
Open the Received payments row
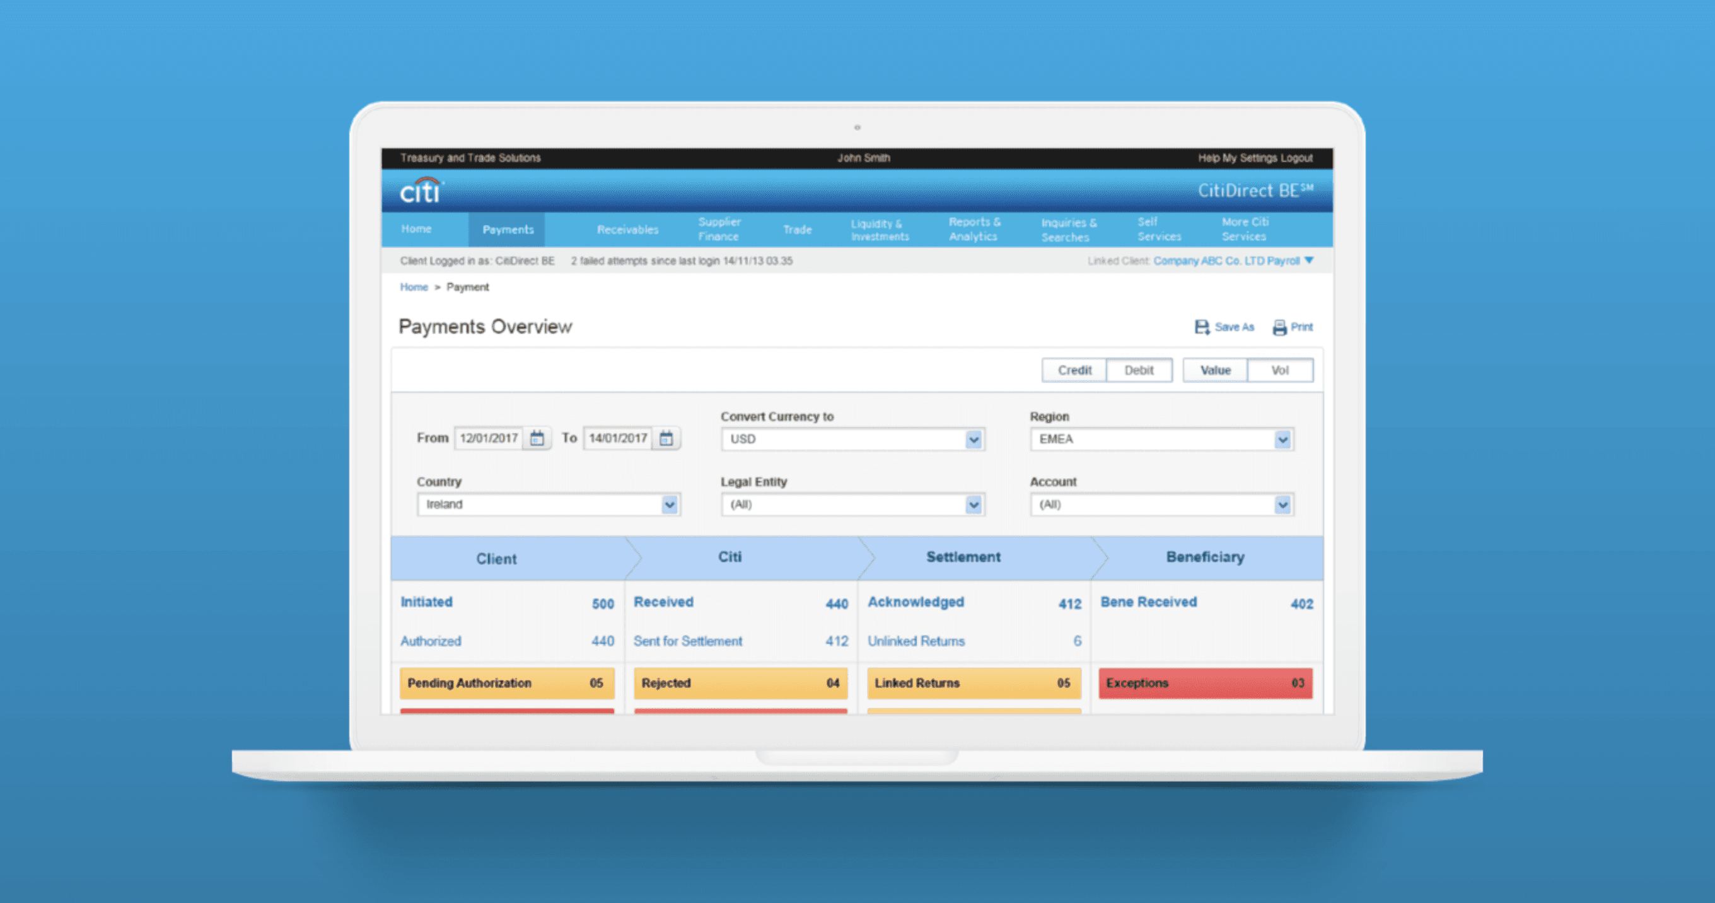pyautogui.click(x=740, y=603)
